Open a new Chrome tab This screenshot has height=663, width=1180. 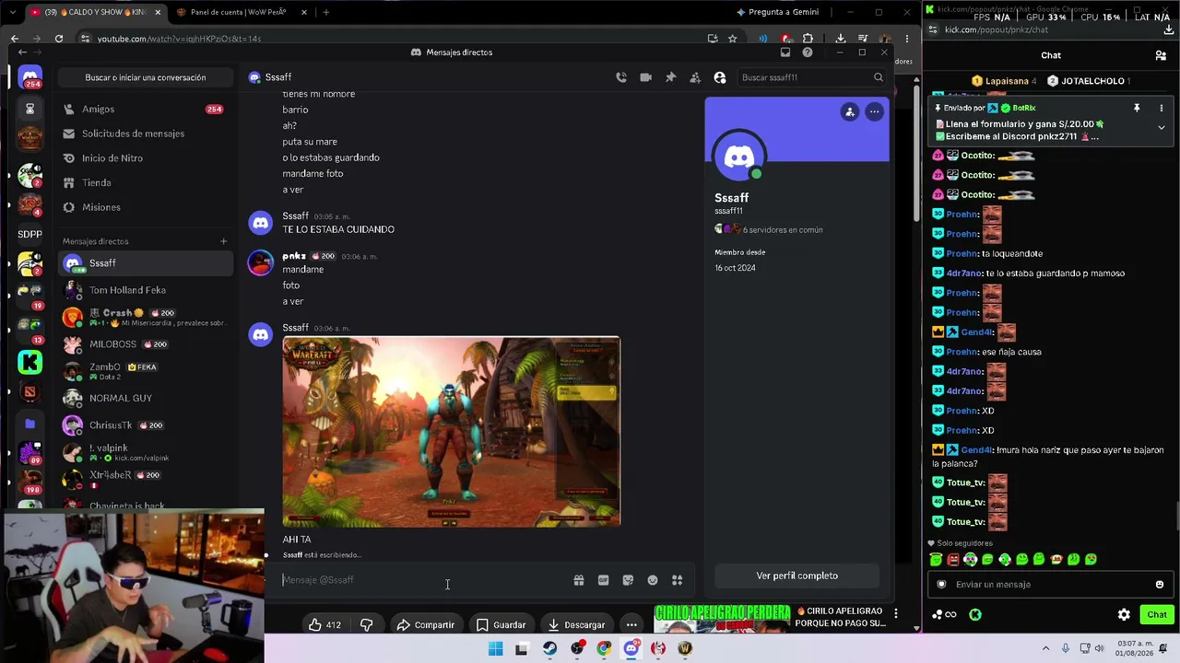325,12
